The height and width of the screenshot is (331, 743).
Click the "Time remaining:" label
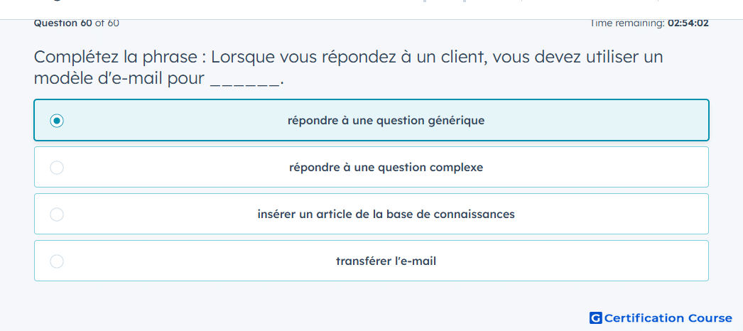coord(627,23)
